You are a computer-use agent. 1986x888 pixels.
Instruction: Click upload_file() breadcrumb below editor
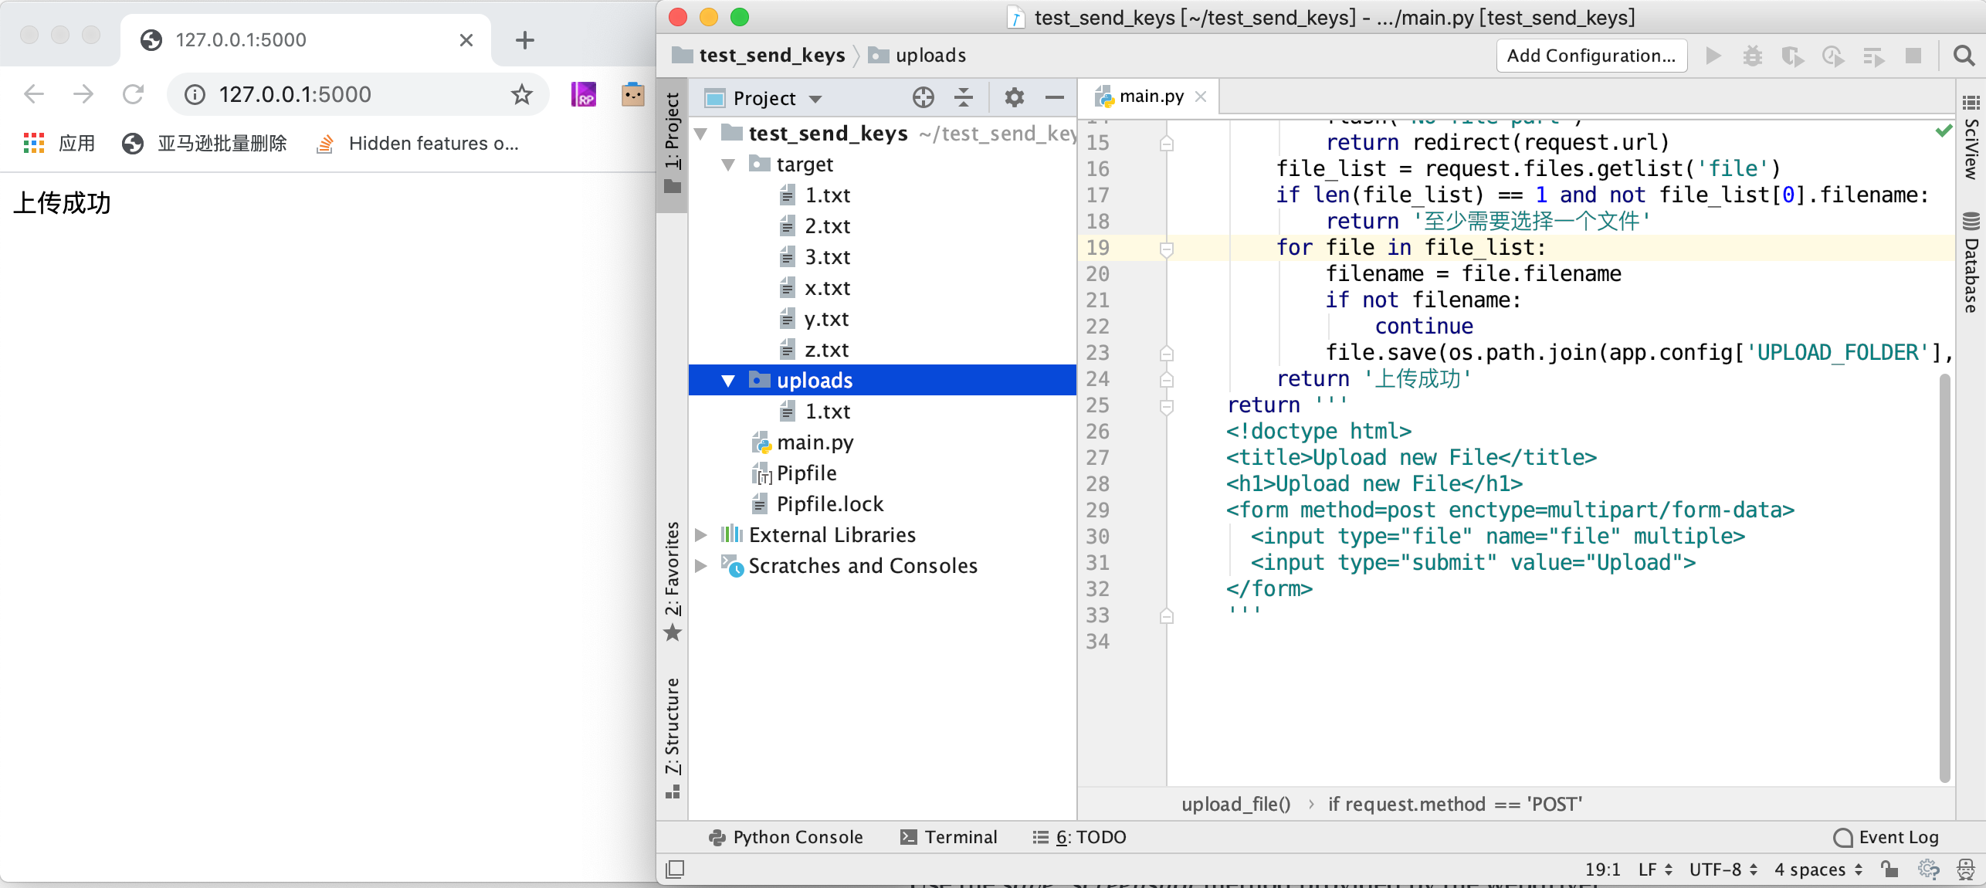click(x=1235, y=804)
